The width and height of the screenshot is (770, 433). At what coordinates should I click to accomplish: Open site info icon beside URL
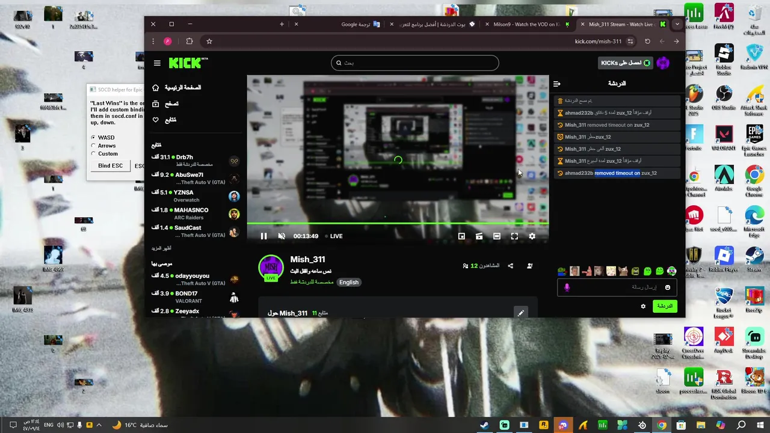(x=630, y=41)
